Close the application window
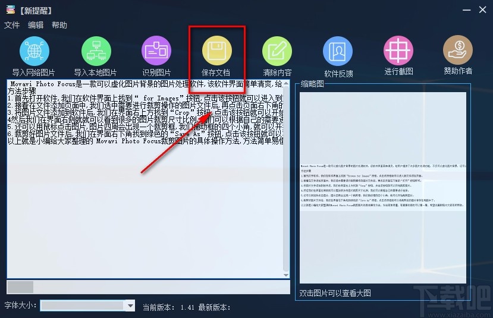The image size is (493, 318). point(483,10)
